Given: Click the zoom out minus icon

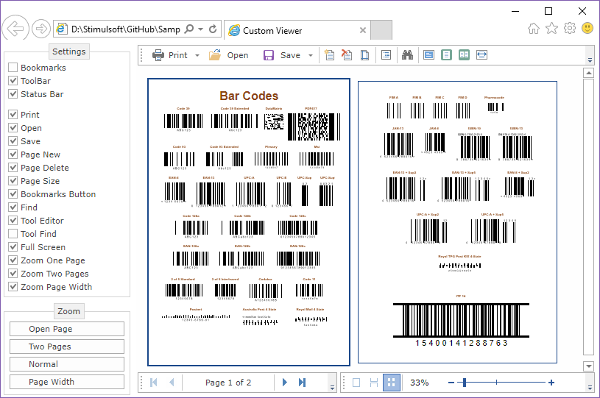Looking at the screenshot, I should [451, 383].
